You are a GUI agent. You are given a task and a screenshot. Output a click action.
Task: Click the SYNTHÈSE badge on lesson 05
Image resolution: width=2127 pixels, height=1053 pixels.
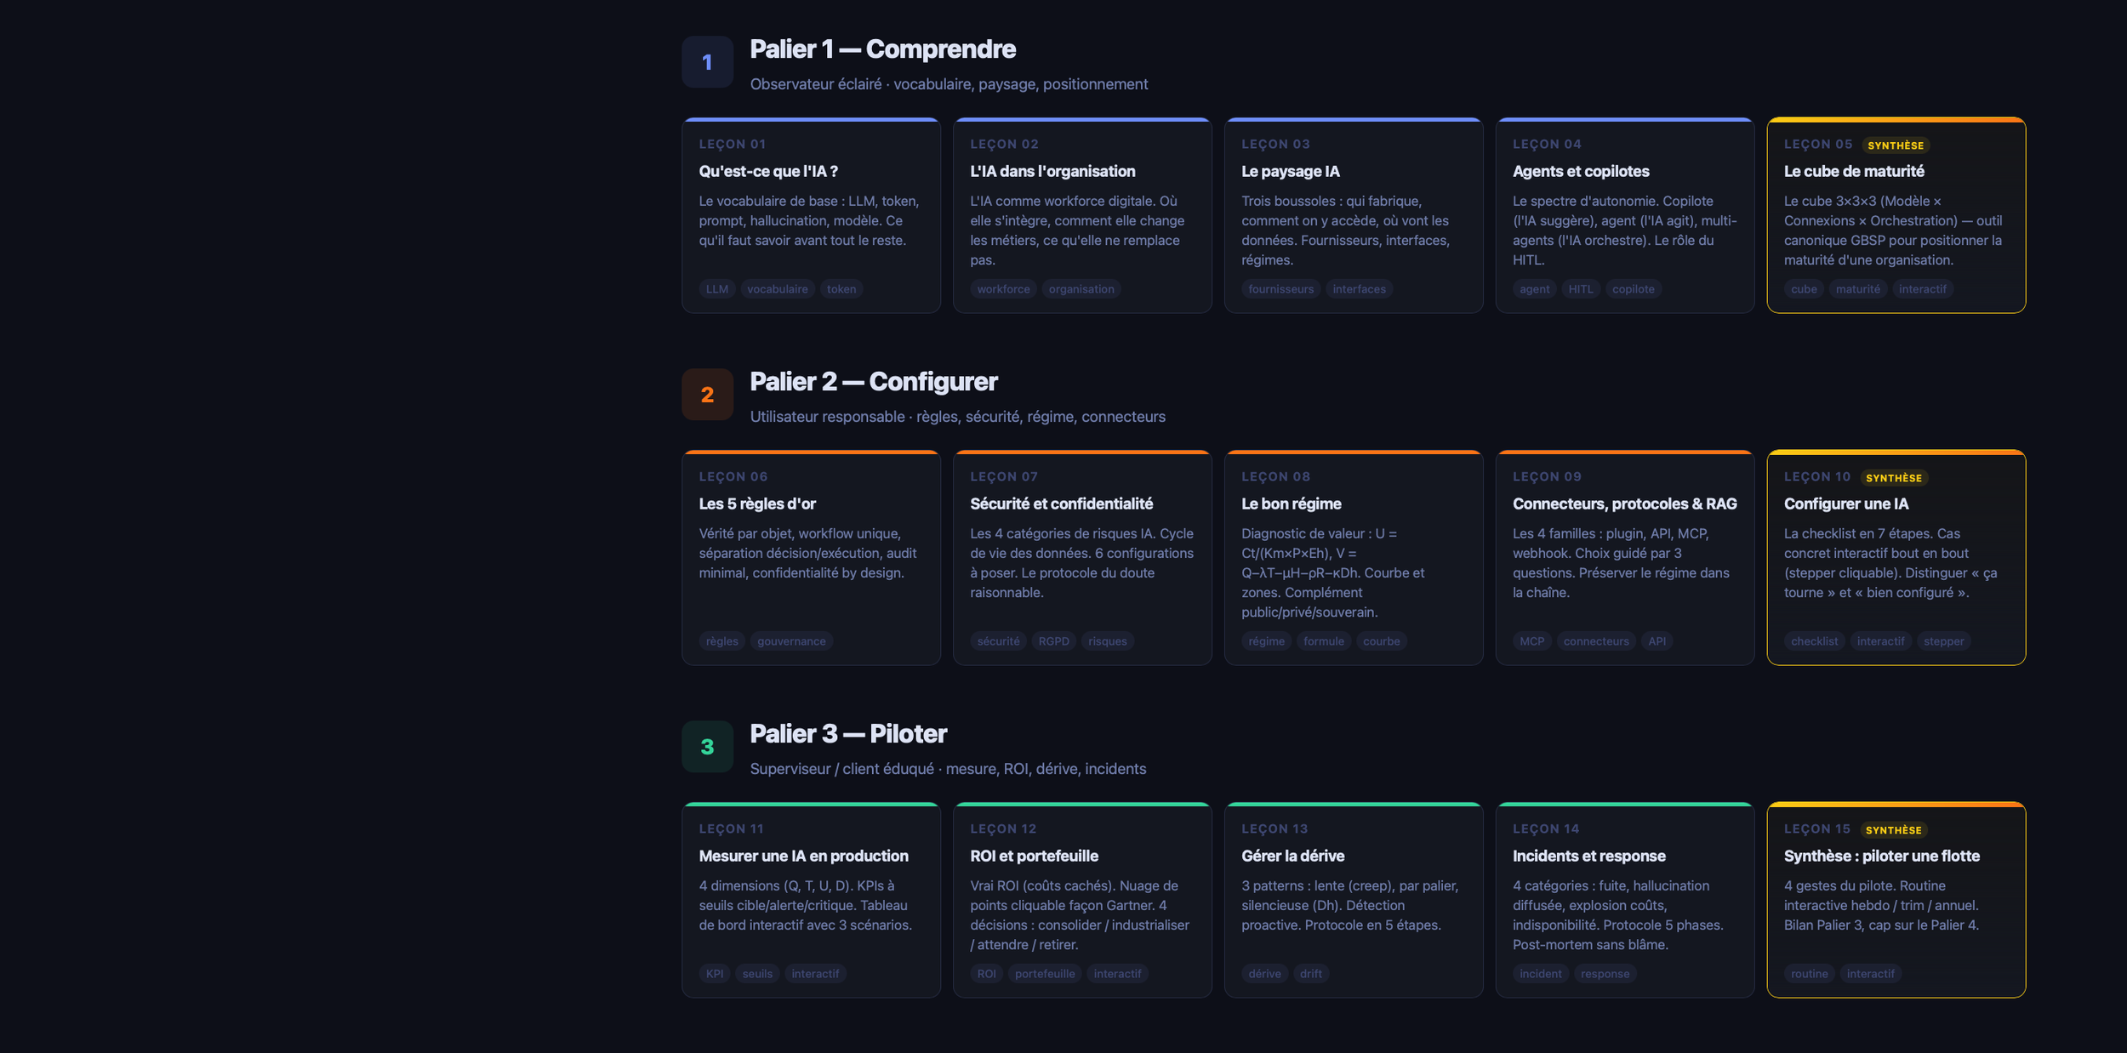click(1896, 145)
